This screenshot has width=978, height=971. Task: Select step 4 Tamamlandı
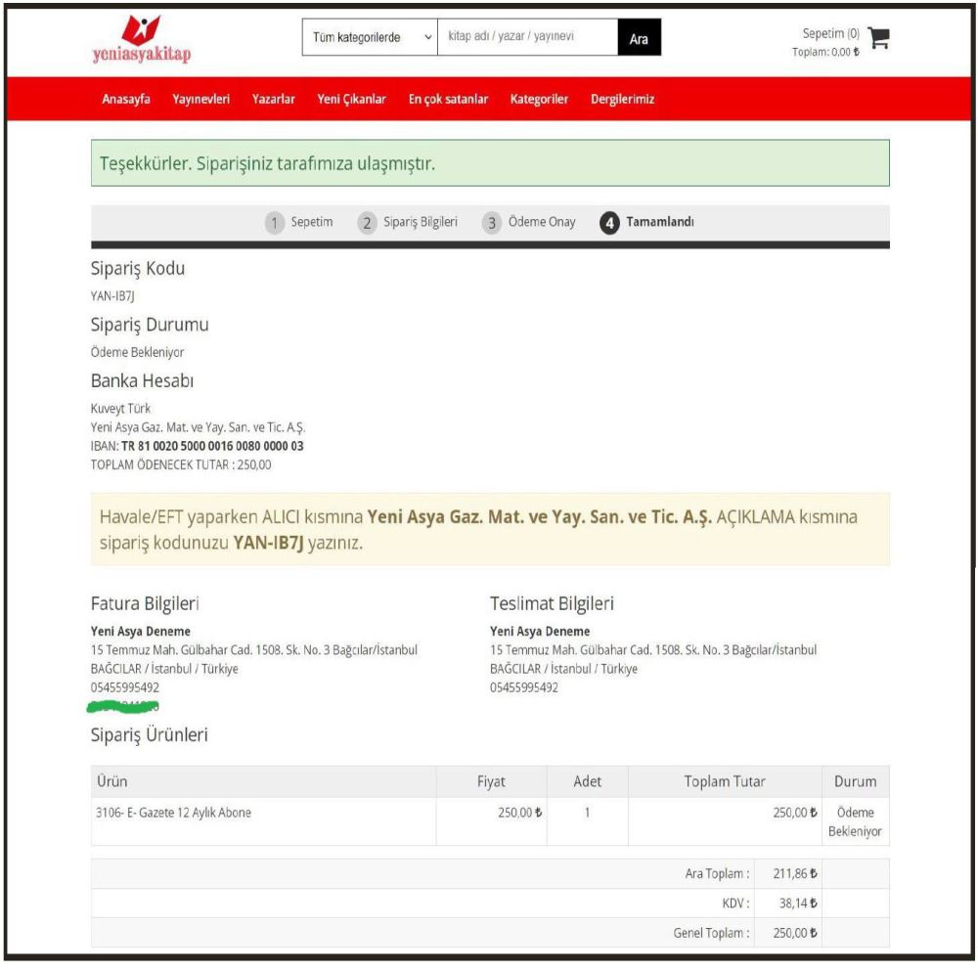pyautogui.click(x=646, y=222)
